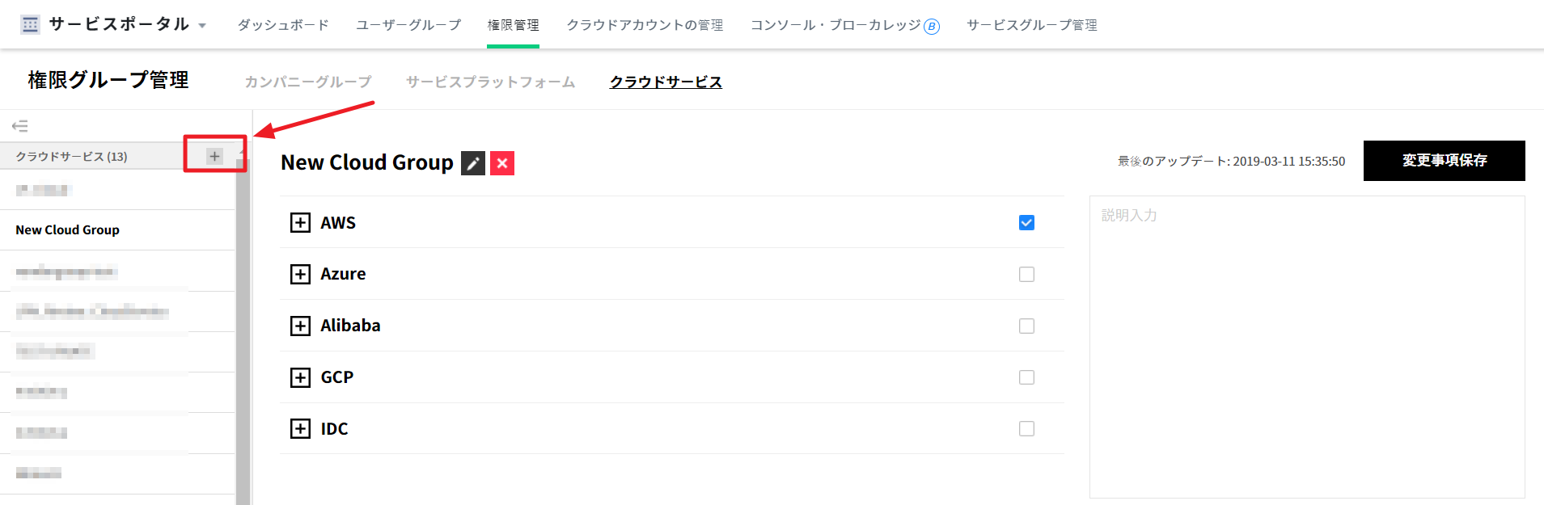1544x505 pixels.
Task: Expand the IDC permission tree
Action: point(300,429)
